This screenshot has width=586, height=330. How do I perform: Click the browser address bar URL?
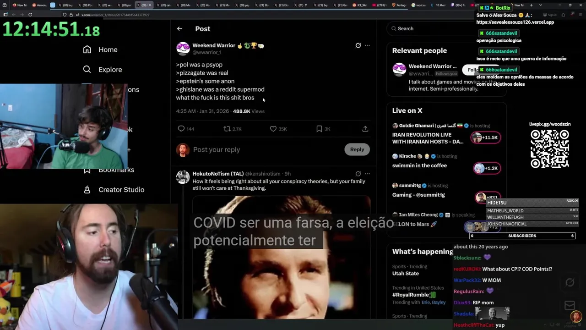coord(115,15)
